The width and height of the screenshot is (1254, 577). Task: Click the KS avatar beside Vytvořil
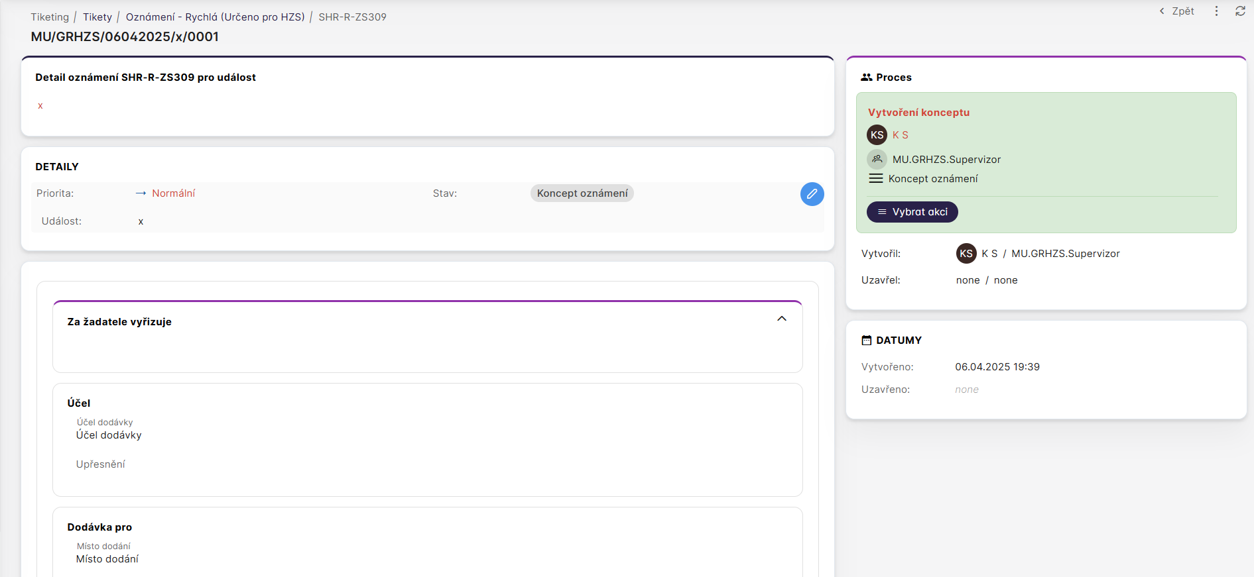pos(966,254)
